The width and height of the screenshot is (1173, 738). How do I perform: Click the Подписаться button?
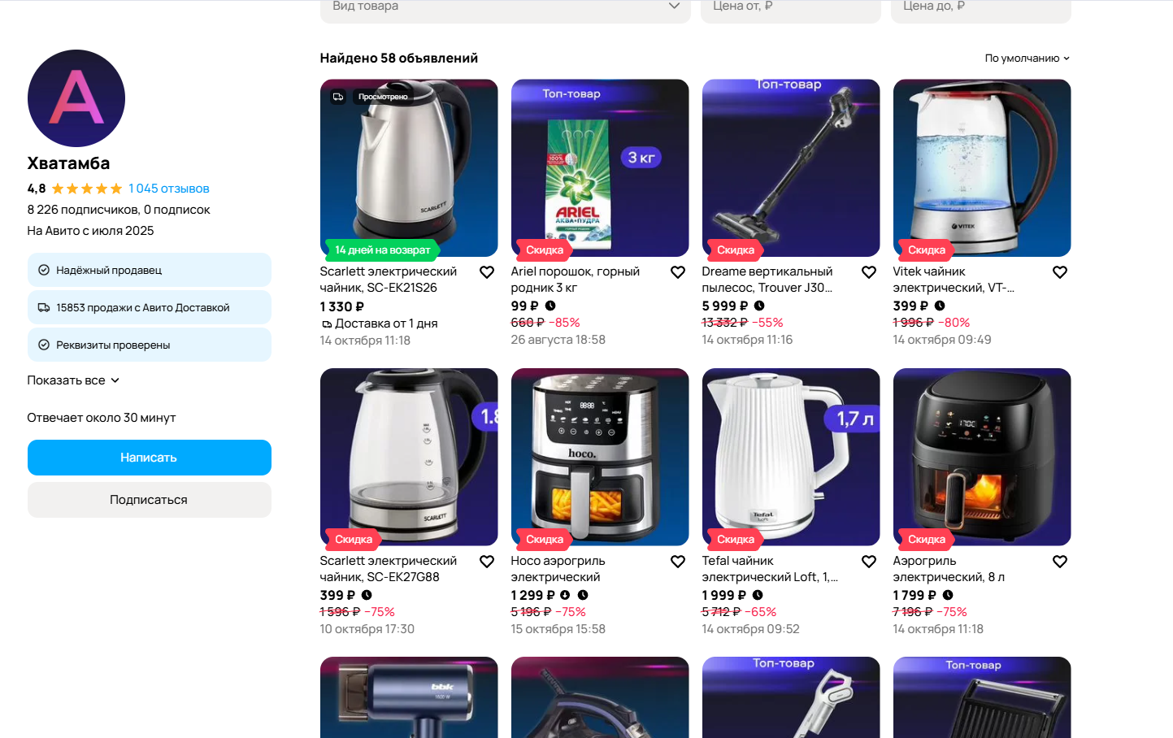click(x=150, y=500)
